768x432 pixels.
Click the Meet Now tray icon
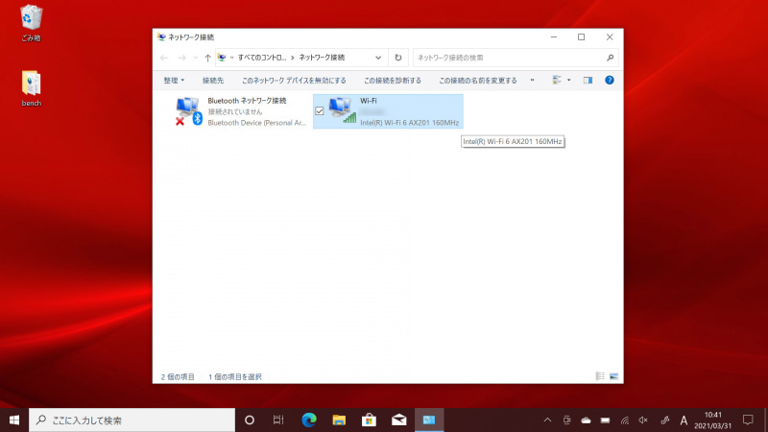[x=566, y=420]
